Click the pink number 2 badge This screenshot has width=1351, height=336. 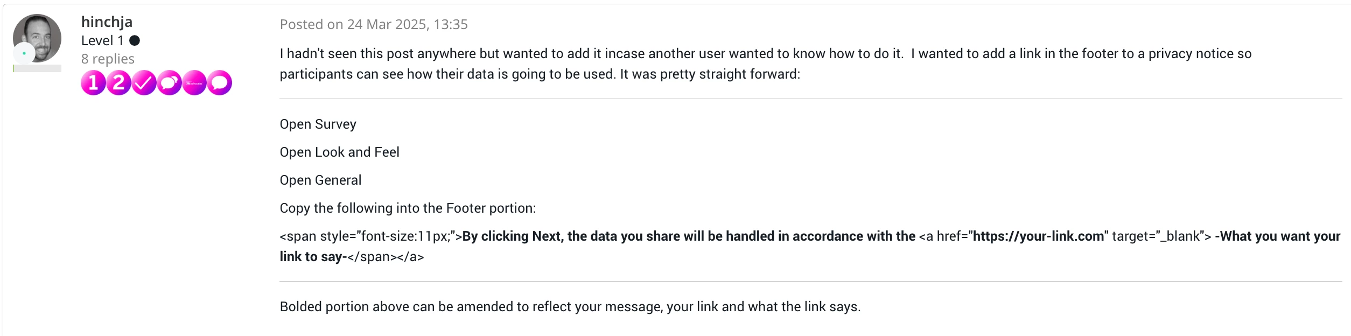(x=118, y=83)
